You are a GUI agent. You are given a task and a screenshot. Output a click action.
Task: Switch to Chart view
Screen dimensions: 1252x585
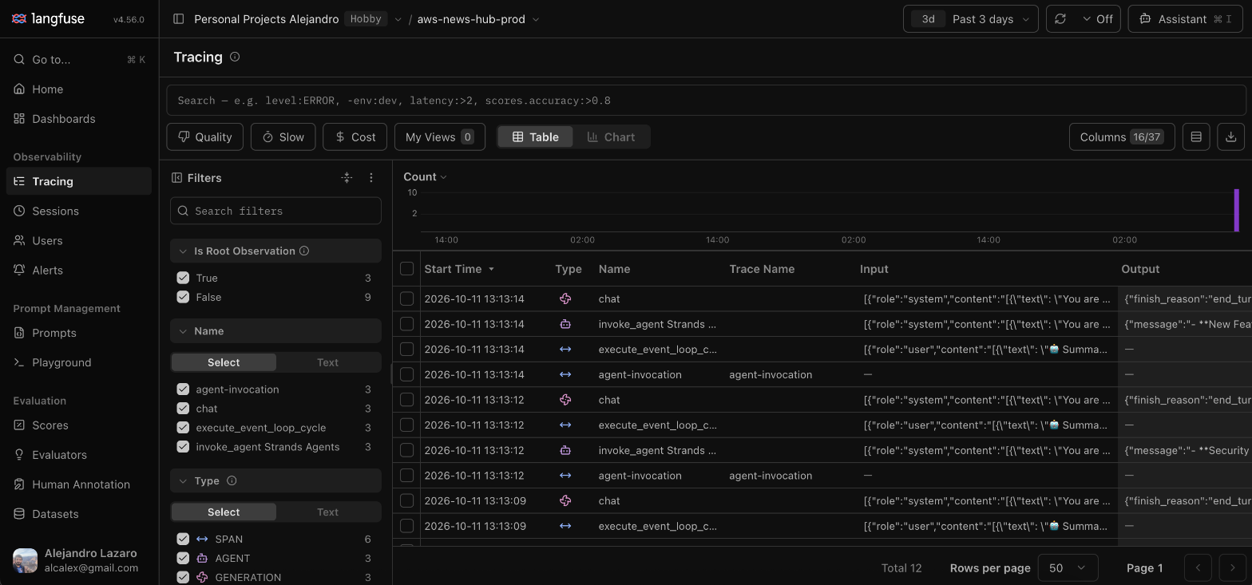point(611,137)
